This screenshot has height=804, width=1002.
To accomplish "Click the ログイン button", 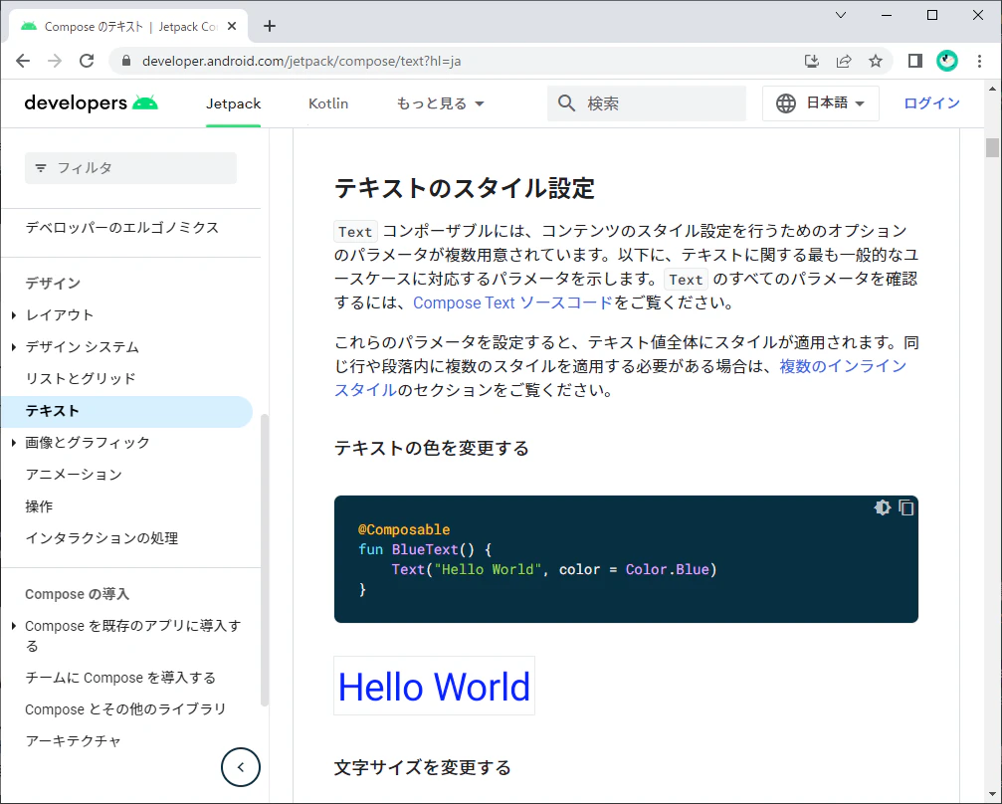I will point(931,102).
